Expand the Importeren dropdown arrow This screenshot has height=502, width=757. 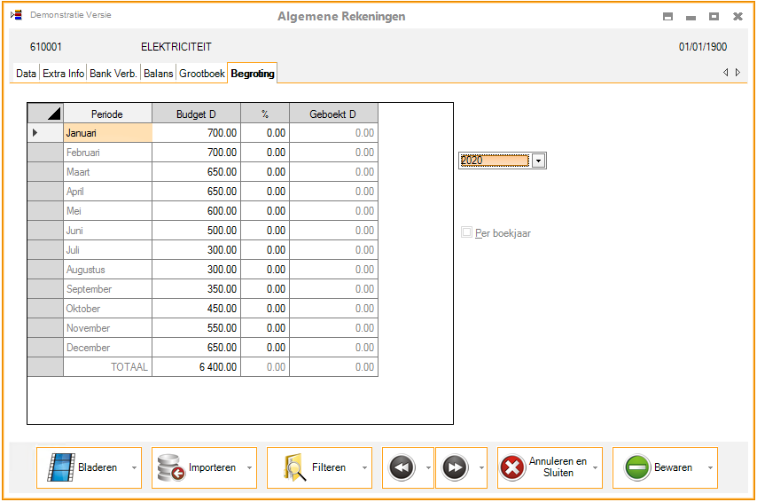(x=249, y=467)
